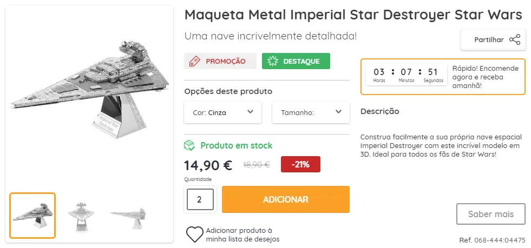Viewport: 531px width, 248px height.
Task: Click the Adicionar produto à lista de desejos link
Action: (x=242, y=234)
